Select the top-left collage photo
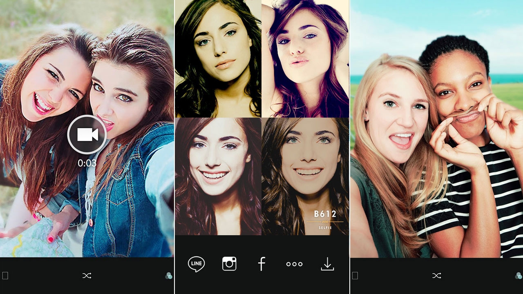This screenshot has height=294, width=523. click(218, 58)
